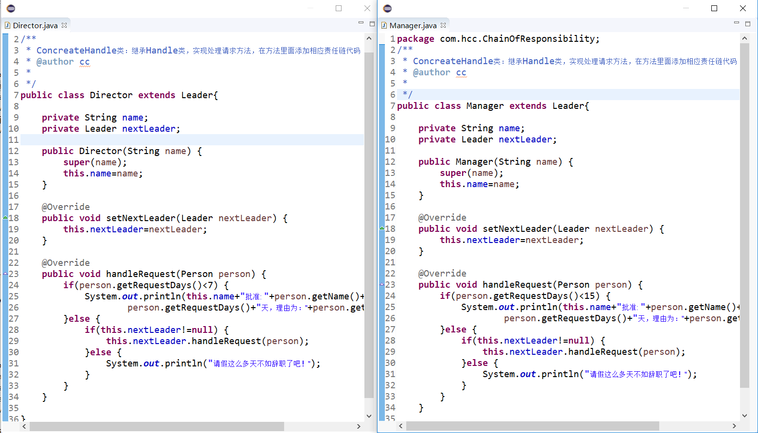758x433 pixels.
Task: Click '@Override' annotation on line 17 of Manager.java
Action: 442,218
